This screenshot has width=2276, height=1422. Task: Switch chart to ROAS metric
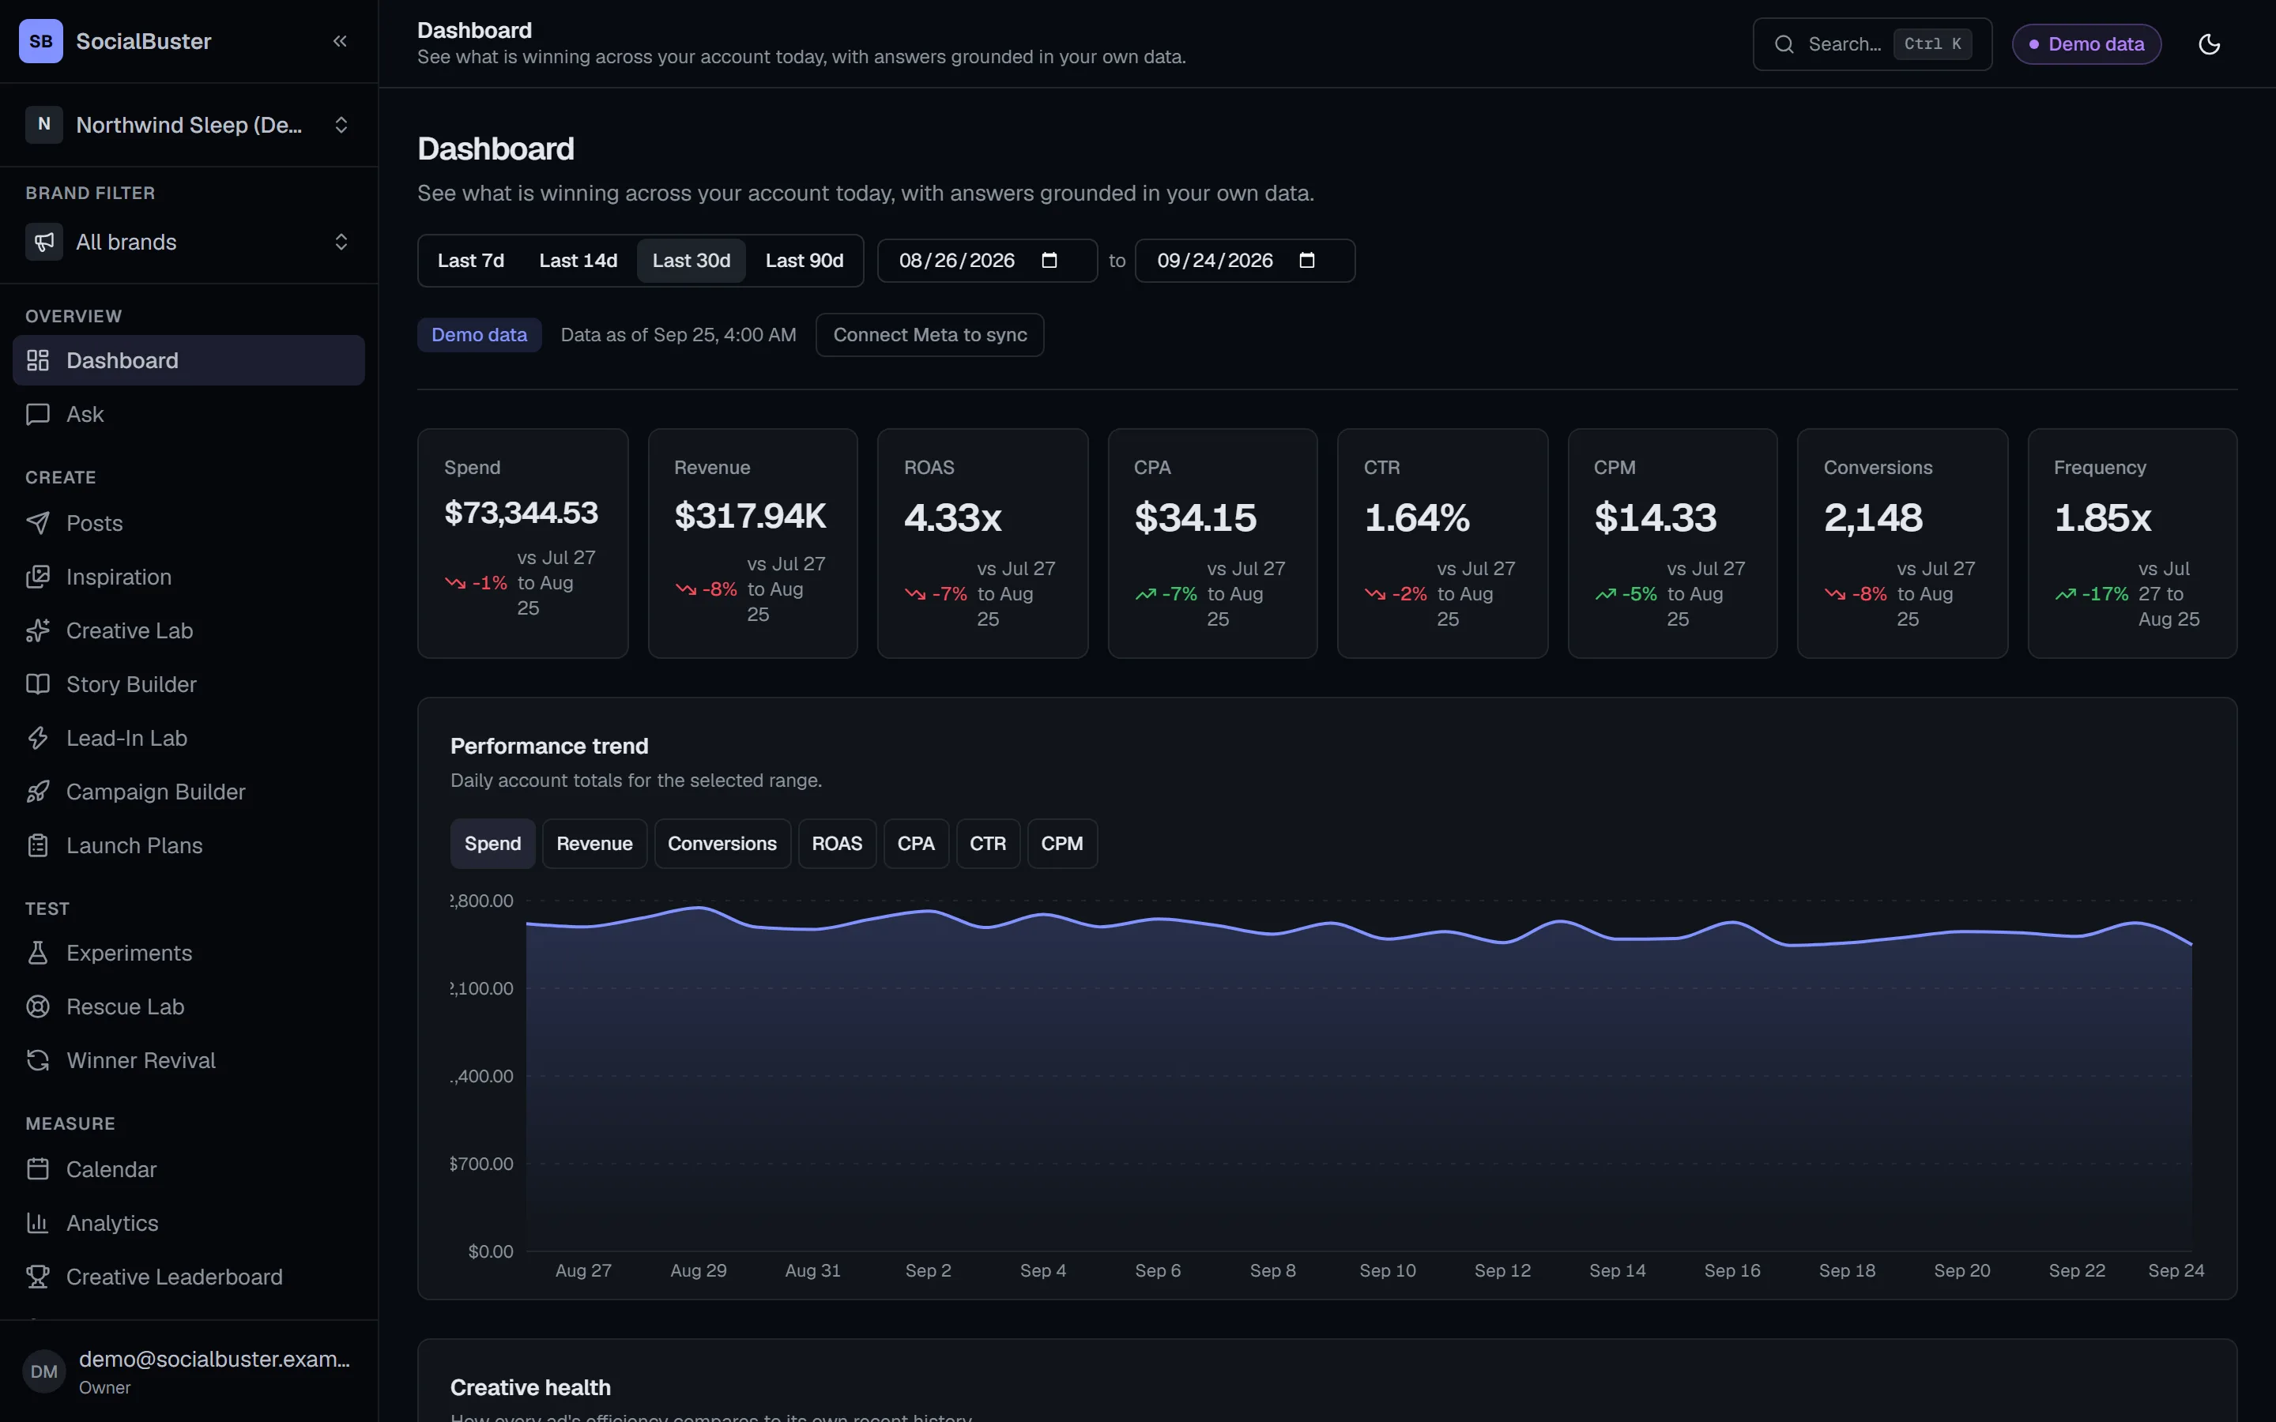(837, 844)
